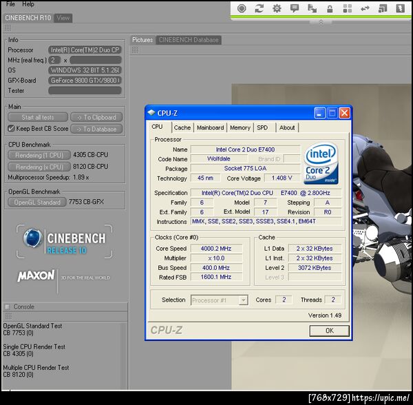Click the Intel Core 2 Duo logo
413x405 pixels.
pyautogui.click(x=321, y=164)
